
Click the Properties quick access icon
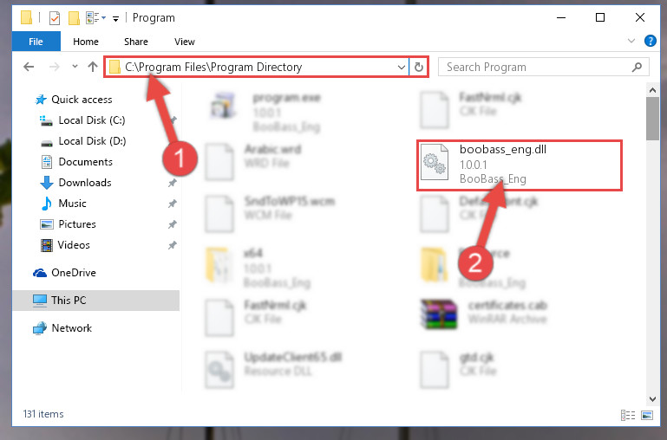pos(55,18)
